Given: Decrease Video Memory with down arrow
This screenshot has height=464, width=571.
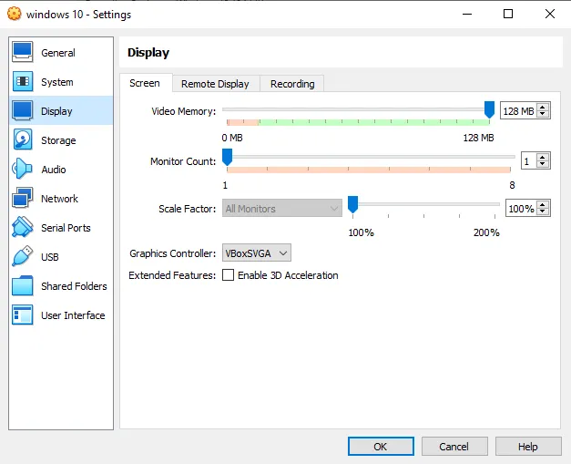Looking at the screenshot, I should coord(543,114).
